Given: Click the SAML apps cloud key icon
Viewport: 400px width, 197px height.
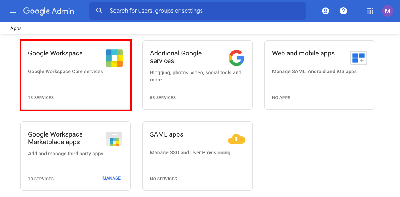Looking at the screenshot, I should point(237,139).
